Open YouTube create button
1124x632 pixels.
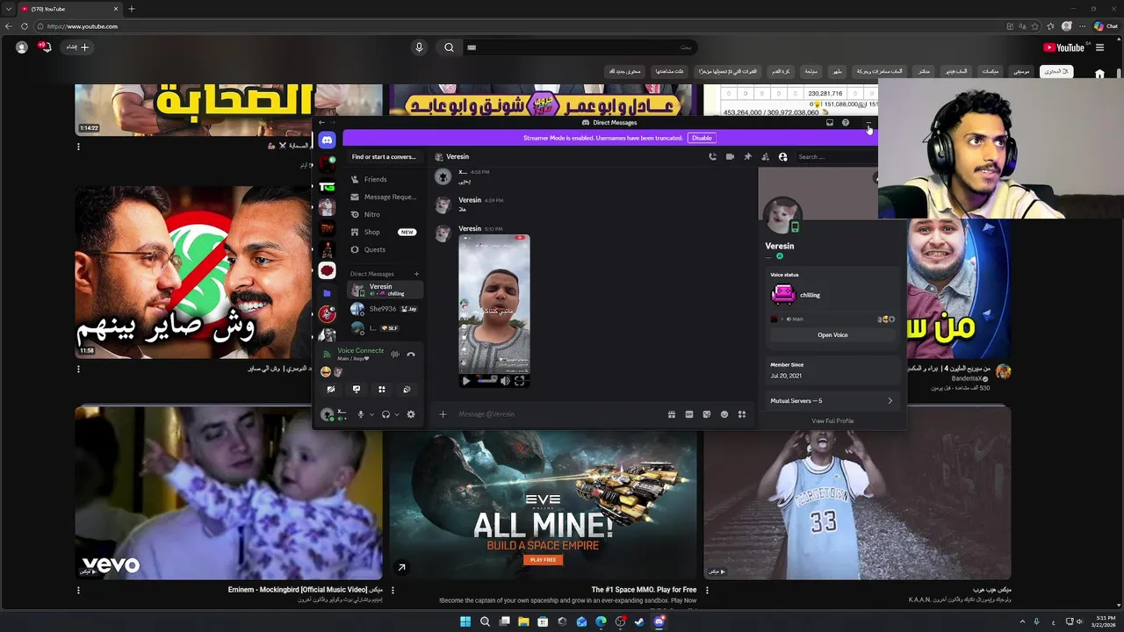78,47
